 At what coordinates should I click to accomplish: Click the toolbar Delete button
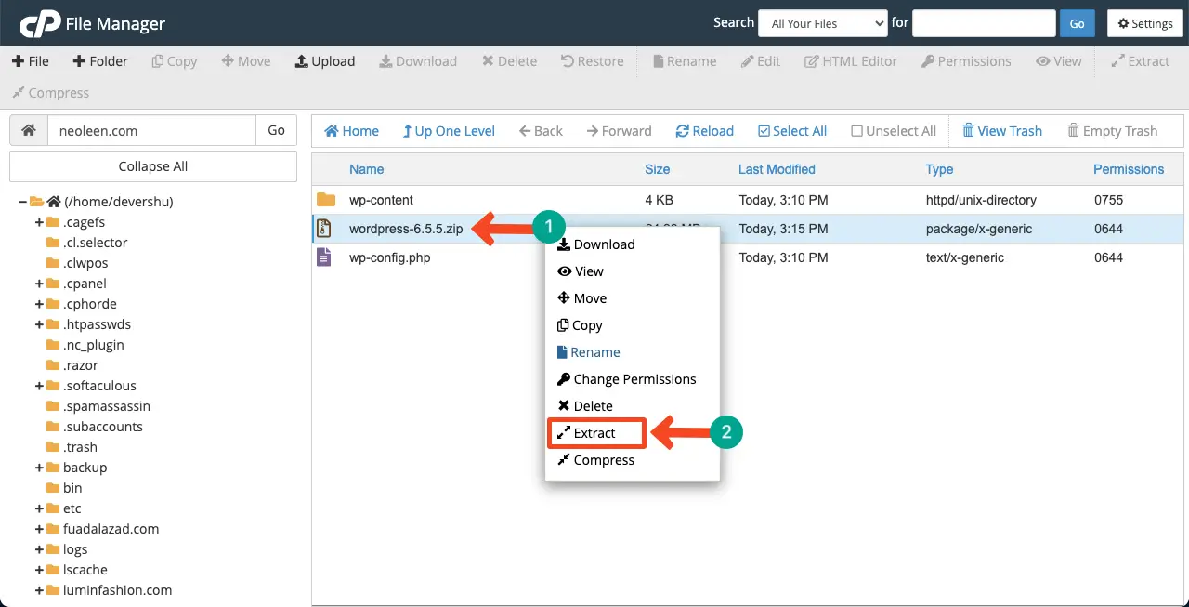coord(509,61)
